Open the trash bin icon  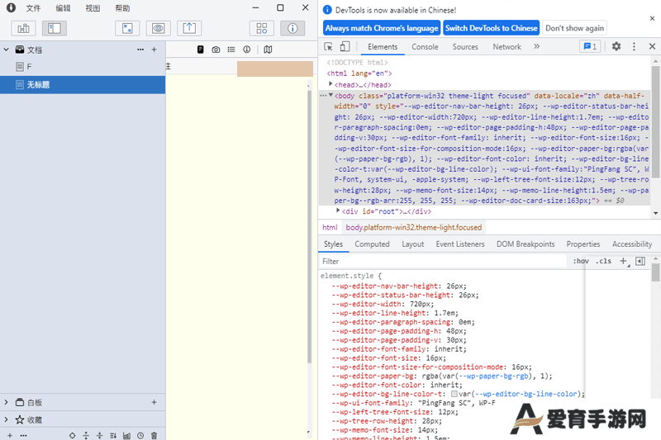tap(155, 436)
